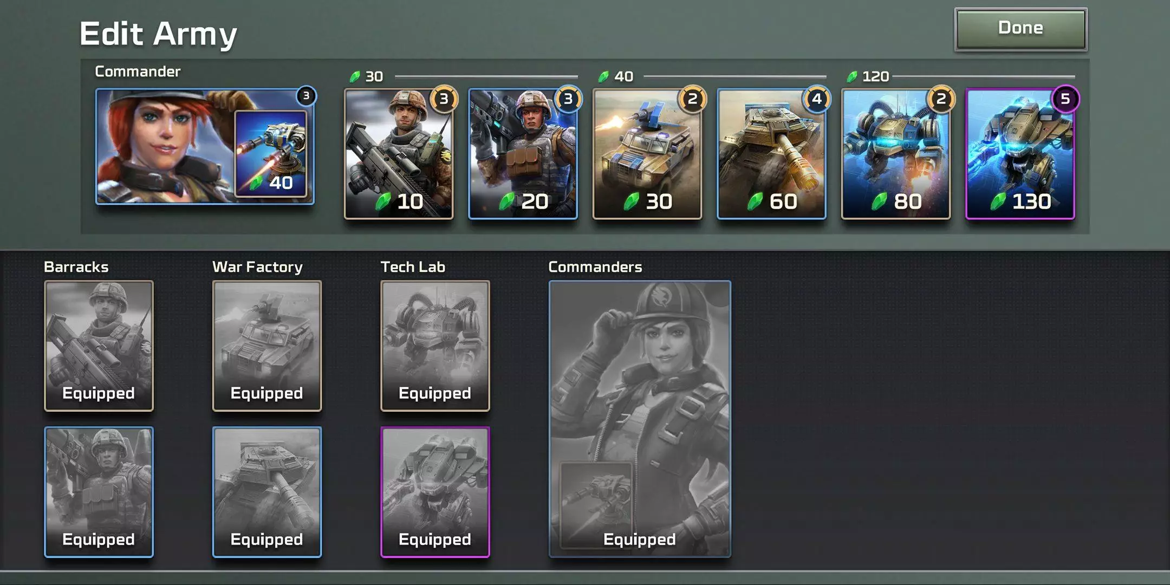Click the level 5 badge on purple card
Screen dimensions: 1170x585
tap(1065, 99)
